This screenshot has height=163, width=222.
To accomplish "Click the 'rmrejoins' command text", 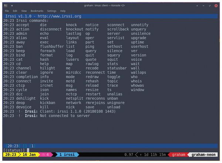I will click(95, 103).
